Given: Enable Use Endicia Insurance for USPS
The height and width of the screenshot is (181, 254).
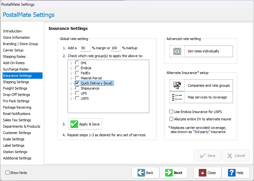Looking at the screenshot, I should coord(171,112).
